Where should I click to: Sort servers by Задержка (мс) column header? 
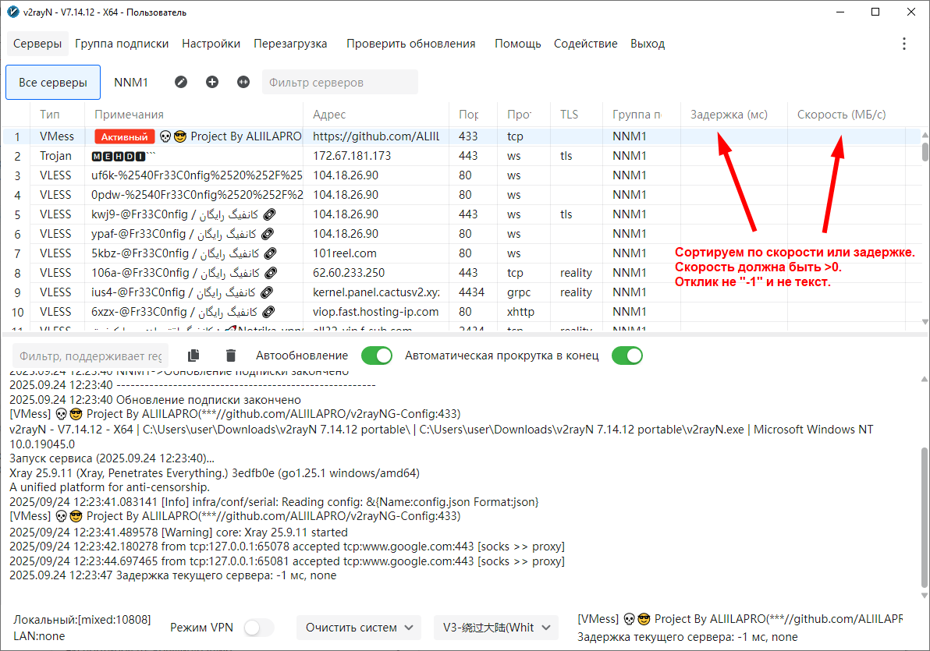click(729, 115)
